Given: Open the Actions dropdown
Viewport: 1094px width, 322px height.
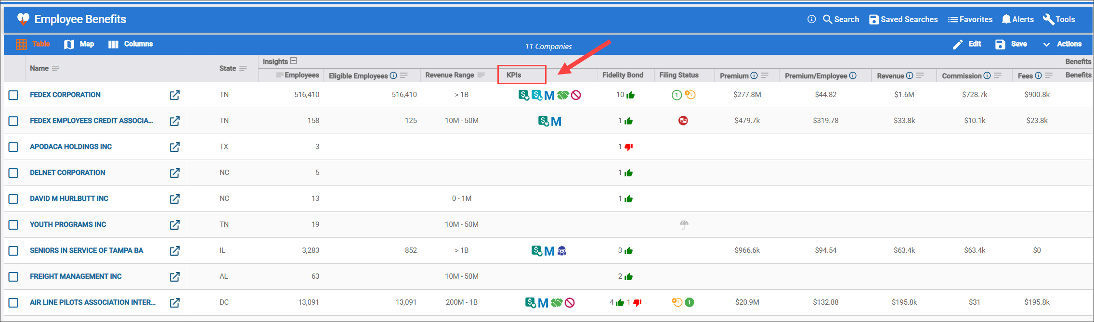Looking at the screenshot, I should (x=1062, y=44).
